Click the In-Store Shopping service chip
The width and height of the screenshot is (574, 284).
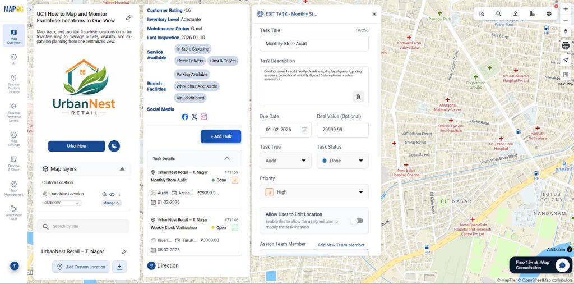[193, 49]
